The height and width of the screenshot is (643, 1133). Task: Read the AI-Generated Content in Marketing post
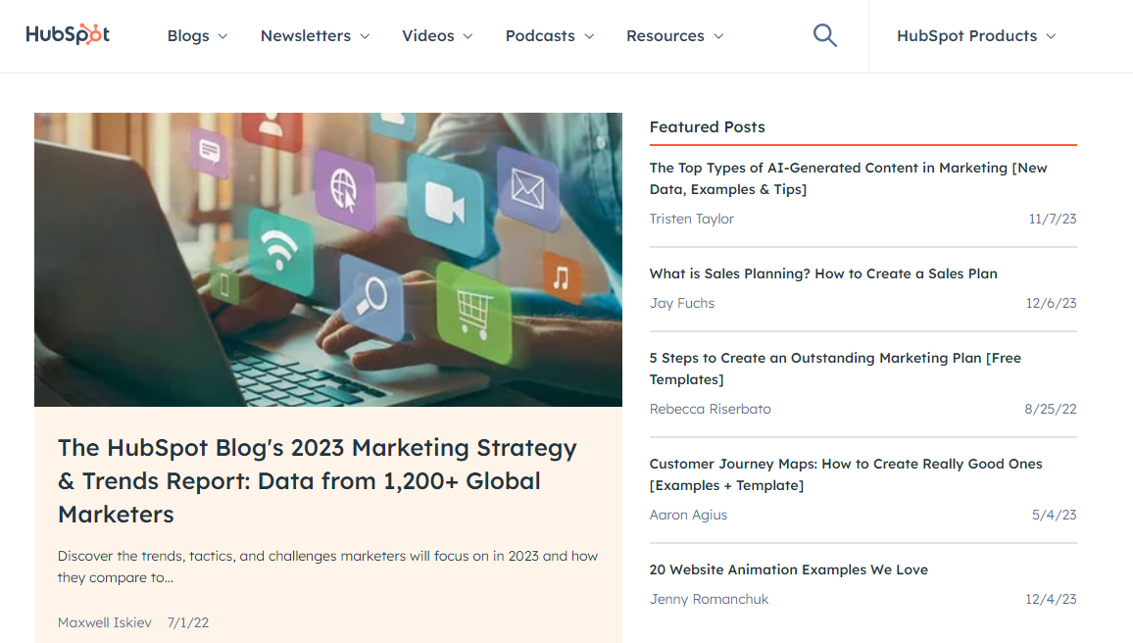click(x=848, y=178)
